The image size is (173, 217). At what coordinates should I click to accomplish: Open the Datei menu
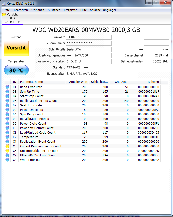tap(7, 10)
